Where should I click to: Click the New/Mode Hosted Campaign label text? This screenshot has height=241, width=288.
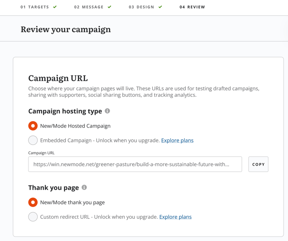(75, 126)
